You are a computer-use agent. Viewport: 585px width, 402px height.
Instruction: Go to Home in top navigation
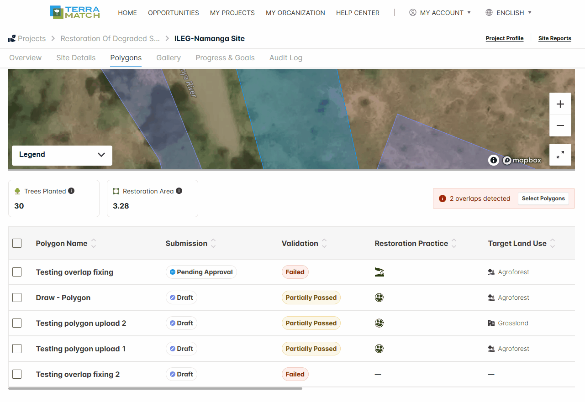[127, 13]
